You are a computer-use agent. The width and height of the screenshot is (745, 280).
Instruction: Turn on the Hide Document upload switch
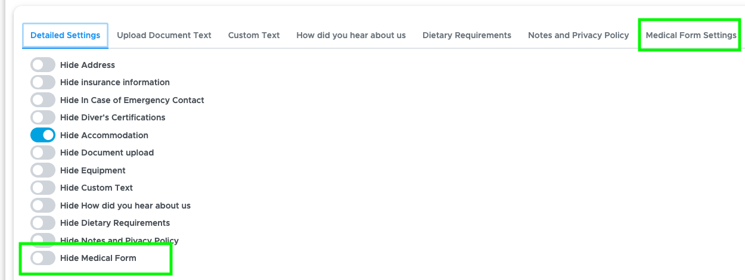[x=43, y=153]
